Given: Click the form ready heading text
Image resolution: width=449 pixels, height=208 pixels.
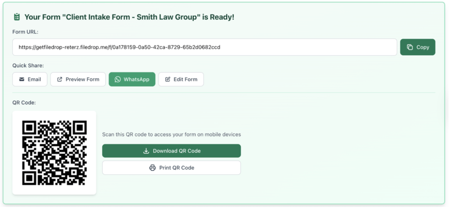Looking at the screenshot, I should 129,17.
